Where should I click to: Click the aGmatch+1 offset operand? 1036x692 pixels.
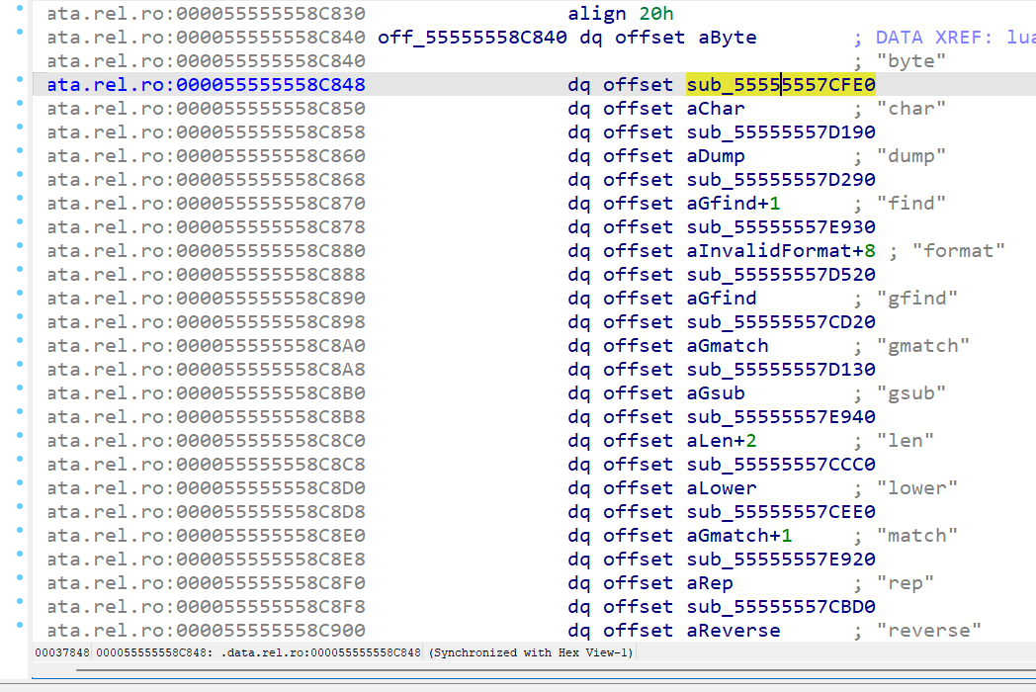click(x=738, y=536)
